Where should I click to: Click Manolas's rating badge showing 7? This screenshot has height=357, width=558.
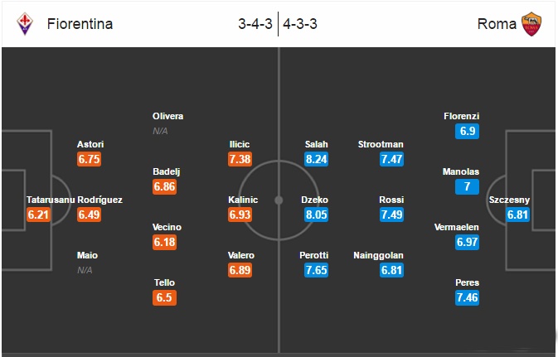467,186
